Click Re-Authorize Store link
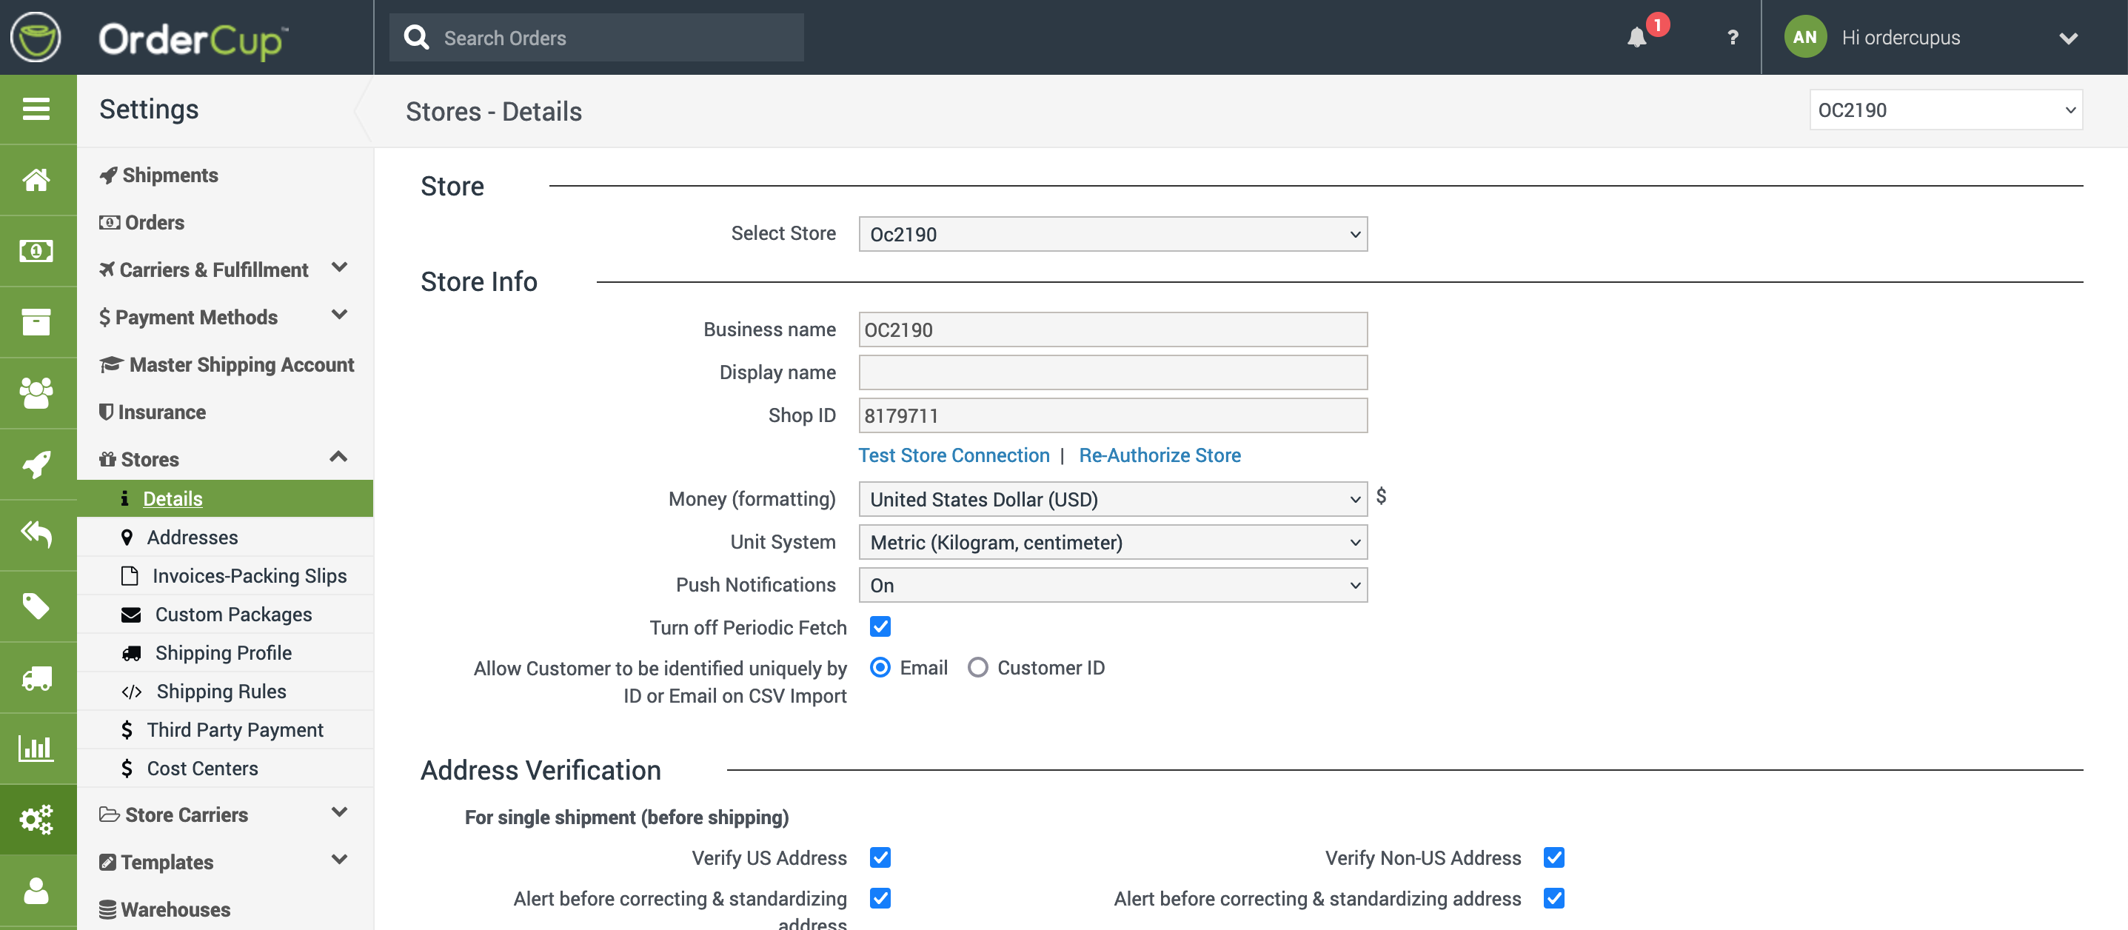The width and height of the screenshot is (2128, 930). coord(1159,455)
